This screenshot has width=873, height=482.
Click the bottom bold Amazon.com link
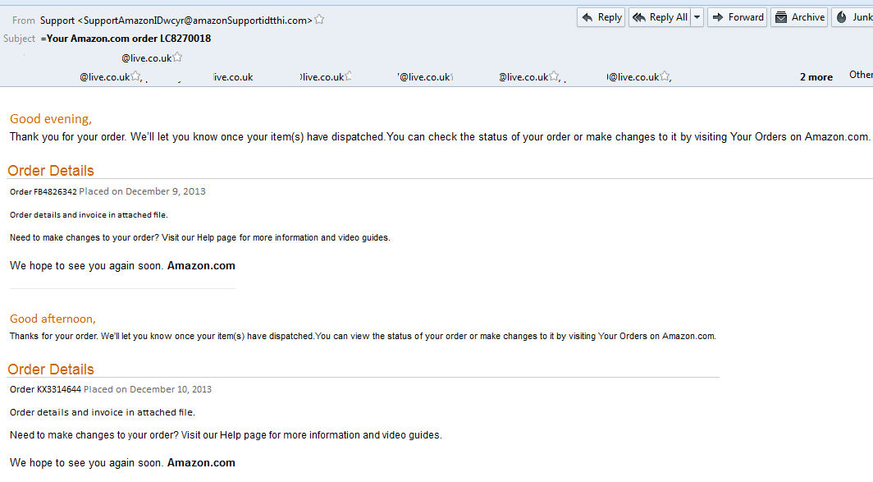(x=201, y=463)
